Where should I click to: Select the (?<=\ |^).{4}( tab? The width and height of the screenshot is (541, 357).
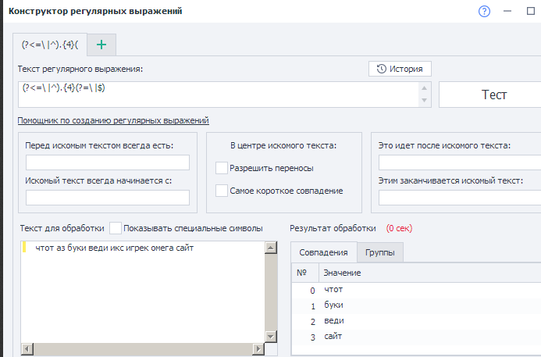50,45
